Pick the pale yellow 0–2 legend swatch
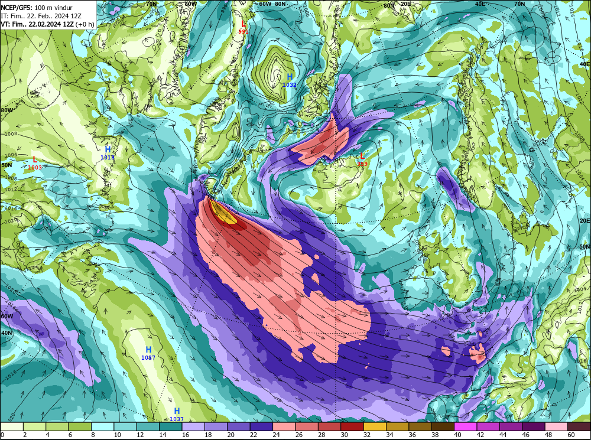Viewport: 591px width, 440px height. coord(12,426)
